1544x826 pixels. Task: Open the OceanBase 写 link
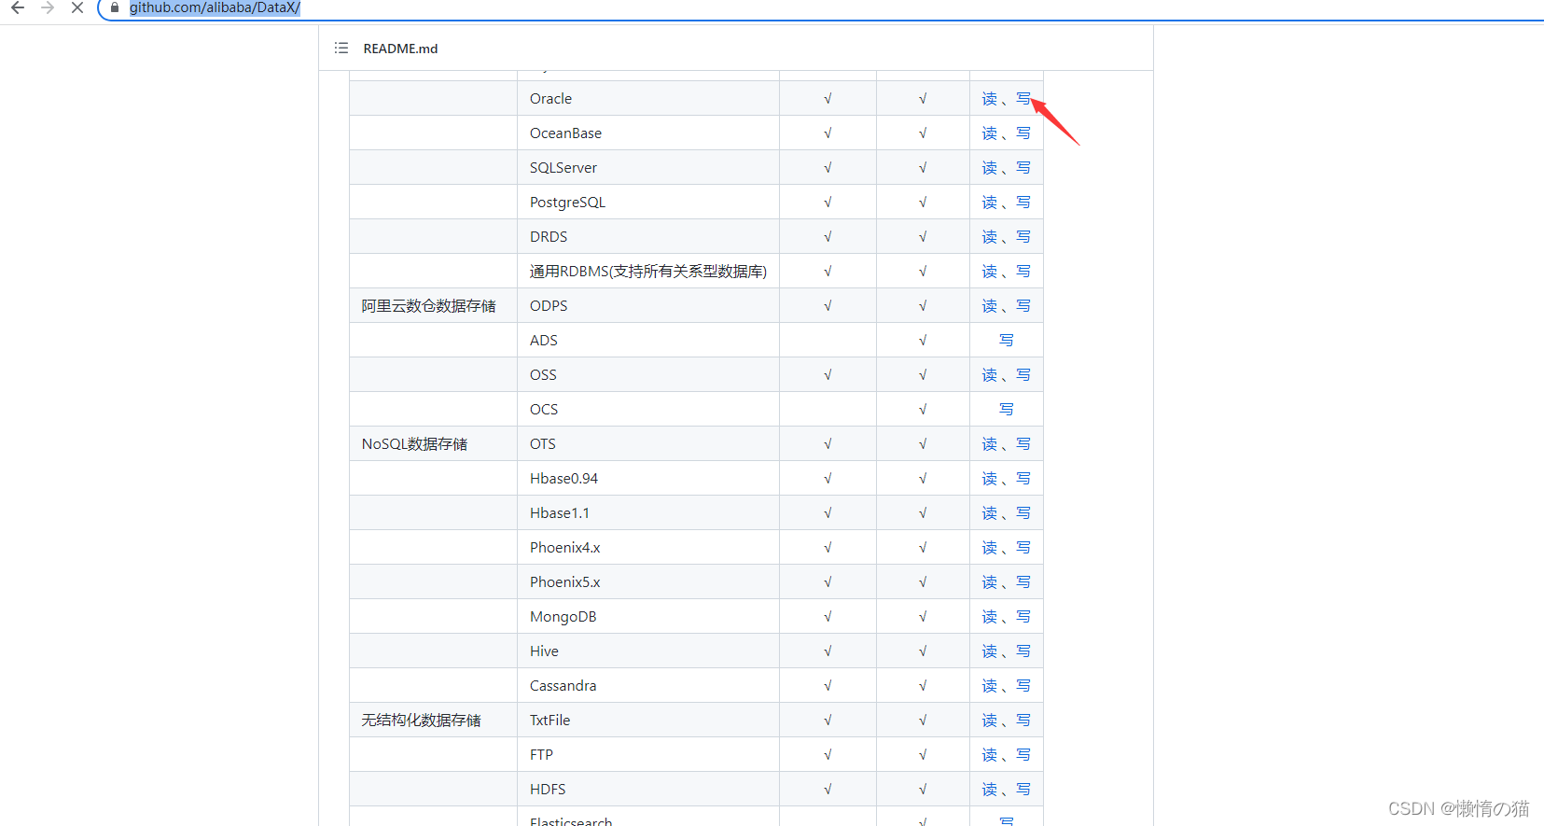pos(1023,133)
